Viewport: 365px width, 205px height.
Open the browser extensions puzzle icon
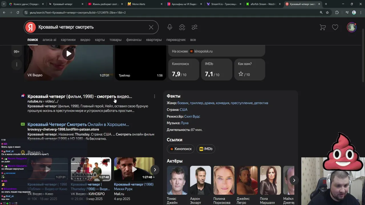click(337, 13)
